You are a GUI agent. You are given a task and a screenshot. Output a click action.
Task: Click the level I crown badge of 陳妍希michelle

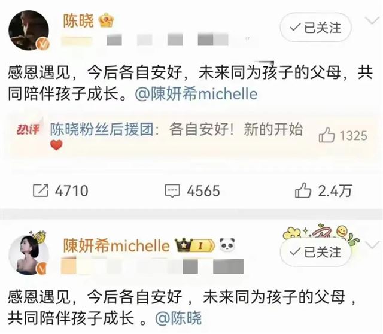pos(195,245)
